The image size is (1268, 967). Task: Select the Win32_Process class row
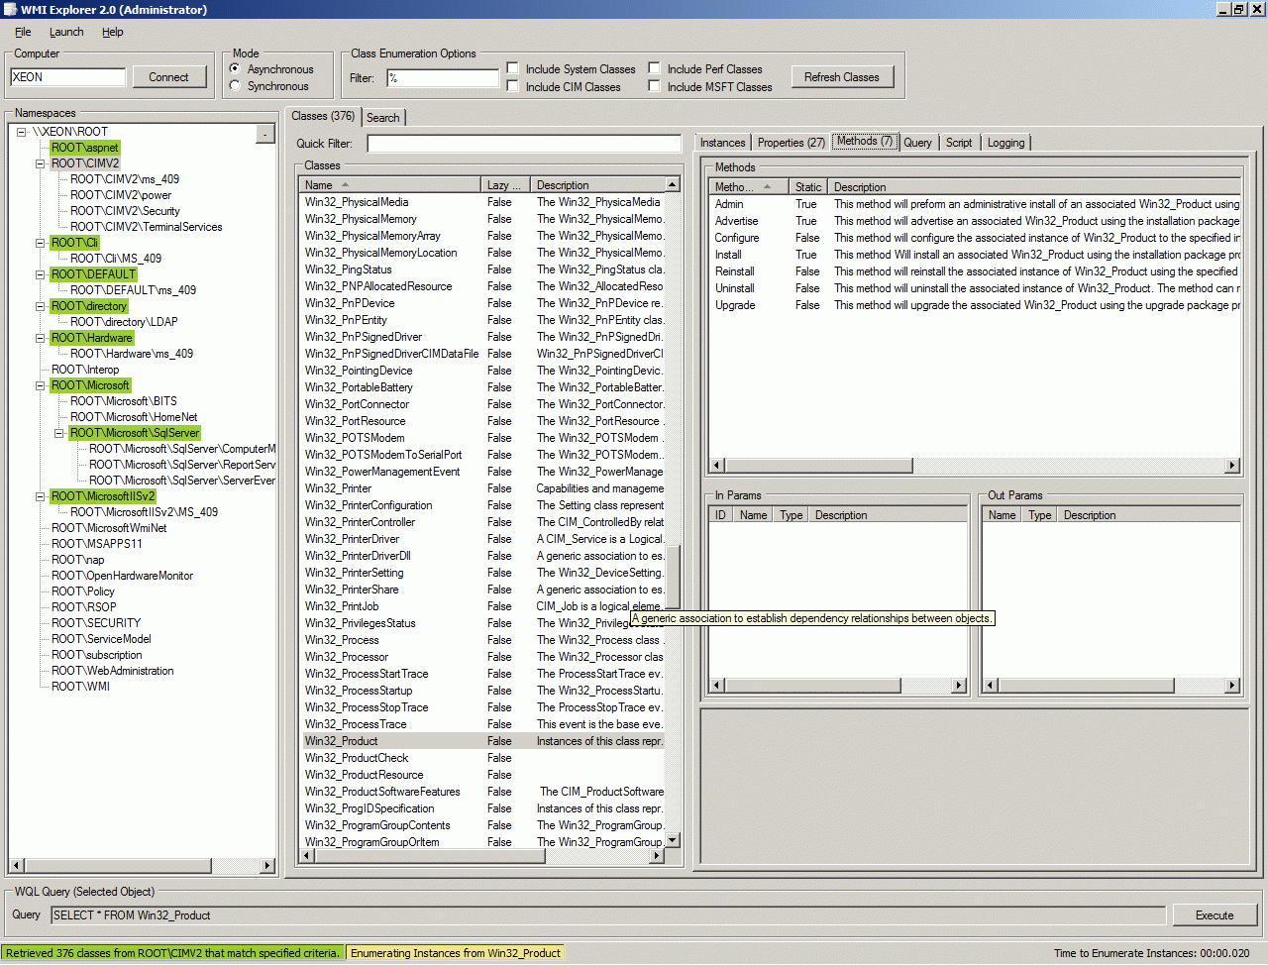tap(483, 640)
